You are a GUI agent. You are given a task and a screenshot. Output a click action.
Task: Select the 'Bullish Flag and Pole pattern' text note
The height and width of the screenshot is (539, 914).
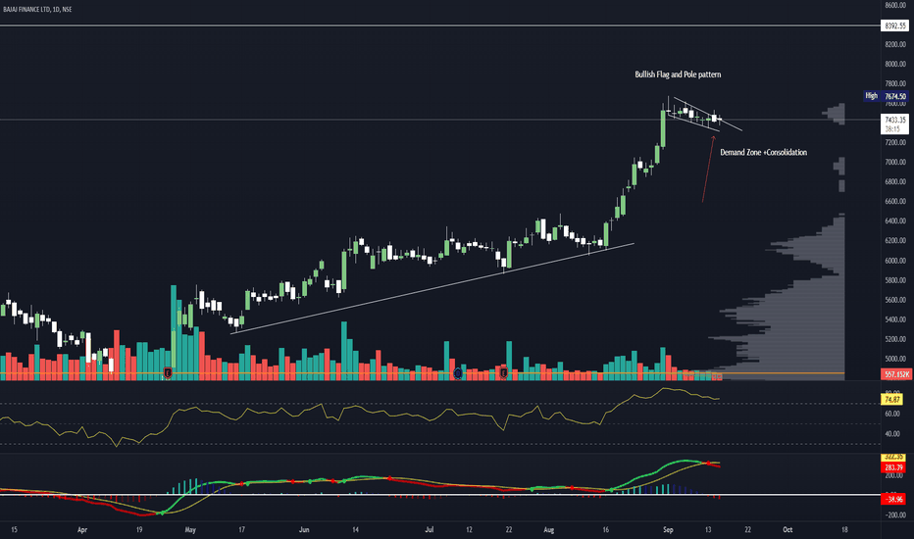678,74
